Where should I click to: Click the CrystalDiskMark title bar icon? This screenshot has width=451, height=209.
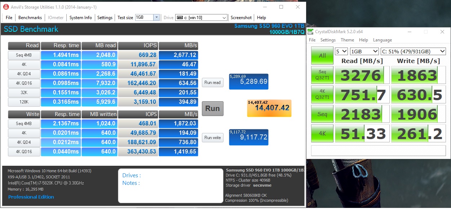click(x=311, y=32)
